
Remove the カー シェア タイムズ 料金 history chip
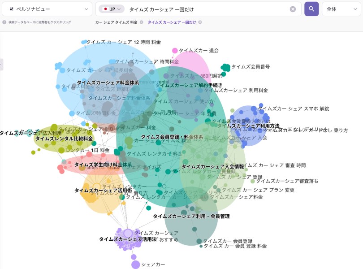141,22
